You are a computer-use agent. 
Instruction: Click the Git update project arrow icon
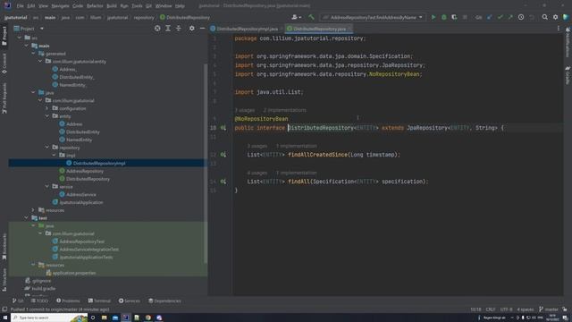(490, 17)
